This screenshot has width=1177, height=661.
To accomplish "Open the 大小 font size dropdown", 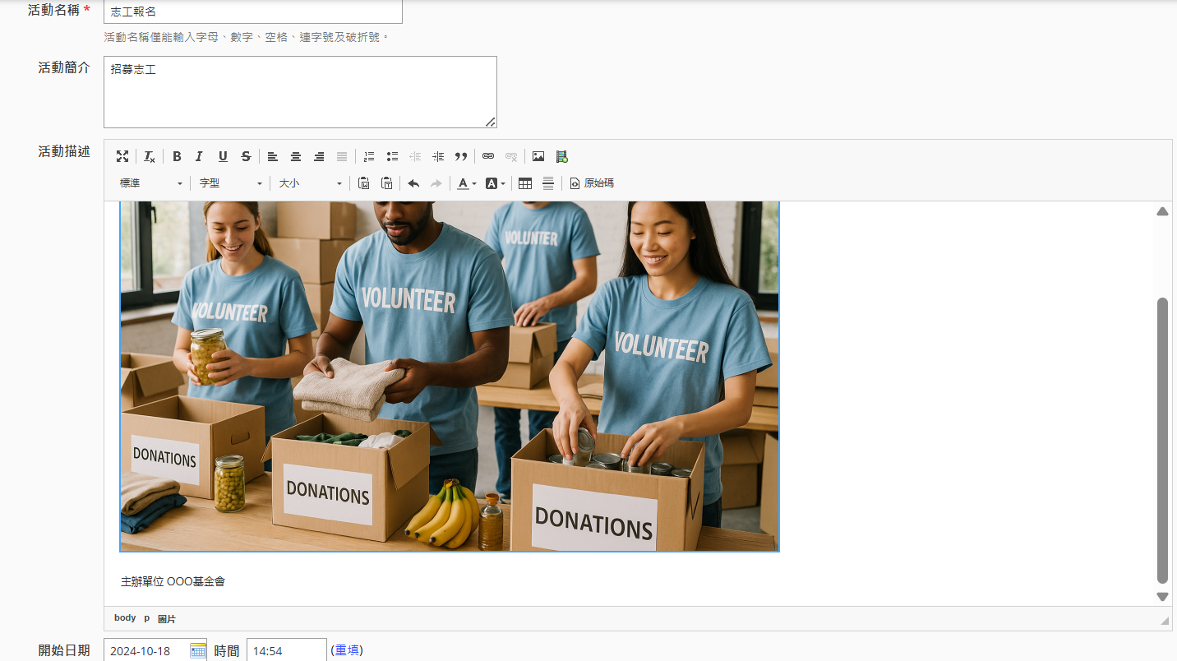I will coord(311,183).
